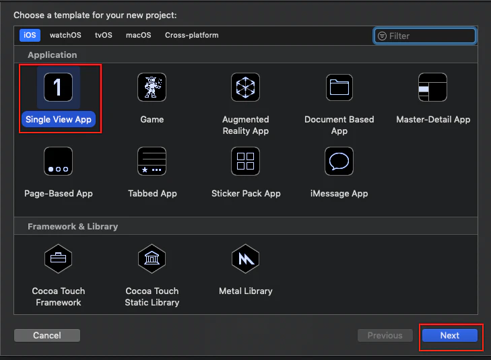Select the Cocoa Touch Static Library icon
Viewport: 491px width, 360px height.
pos(152,258)
